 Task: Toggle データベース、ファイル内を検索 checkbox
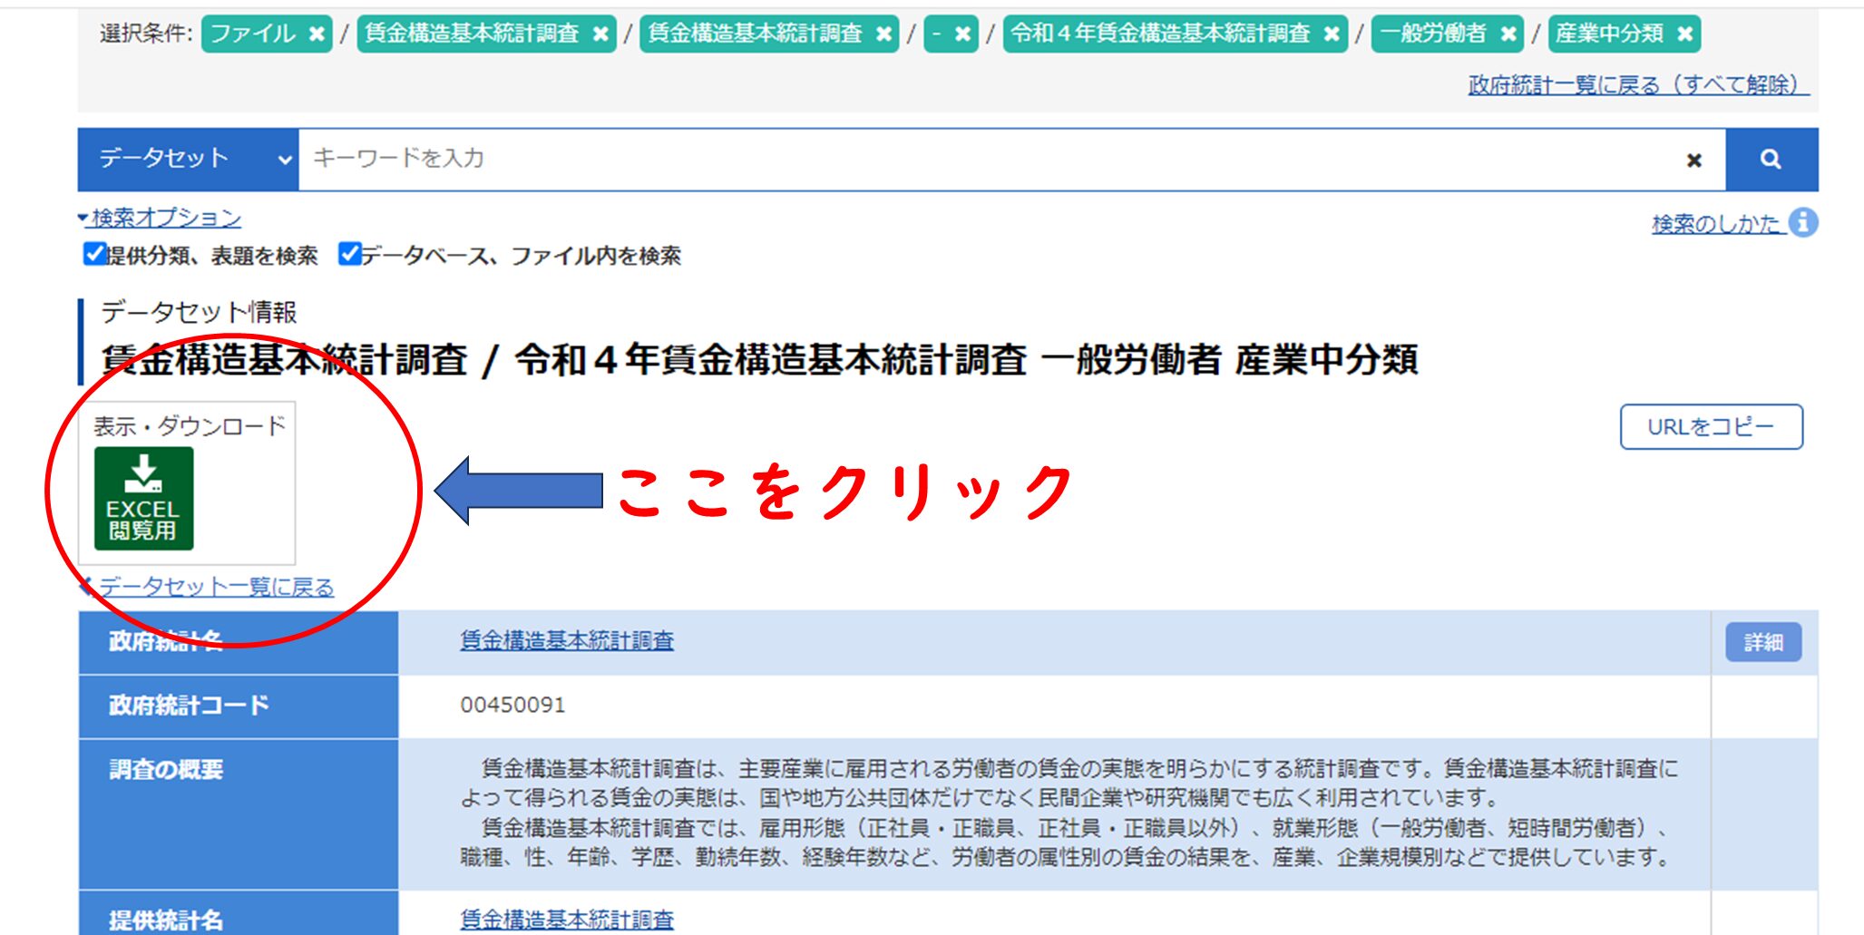click(x=348, y=254)
